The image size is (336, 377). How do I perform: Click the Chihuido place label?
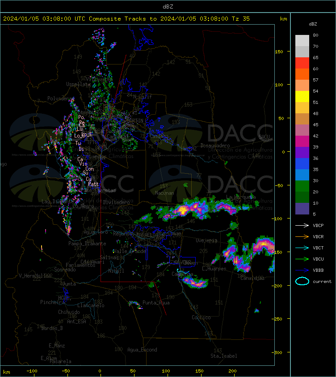click(x=69, y=312)
